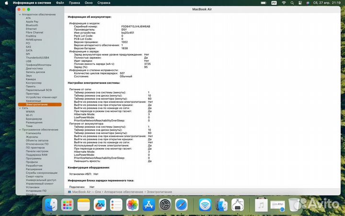Viewport: 345px width, 216px height.
Task: Open the Окно menu
Action: point(89,3)
